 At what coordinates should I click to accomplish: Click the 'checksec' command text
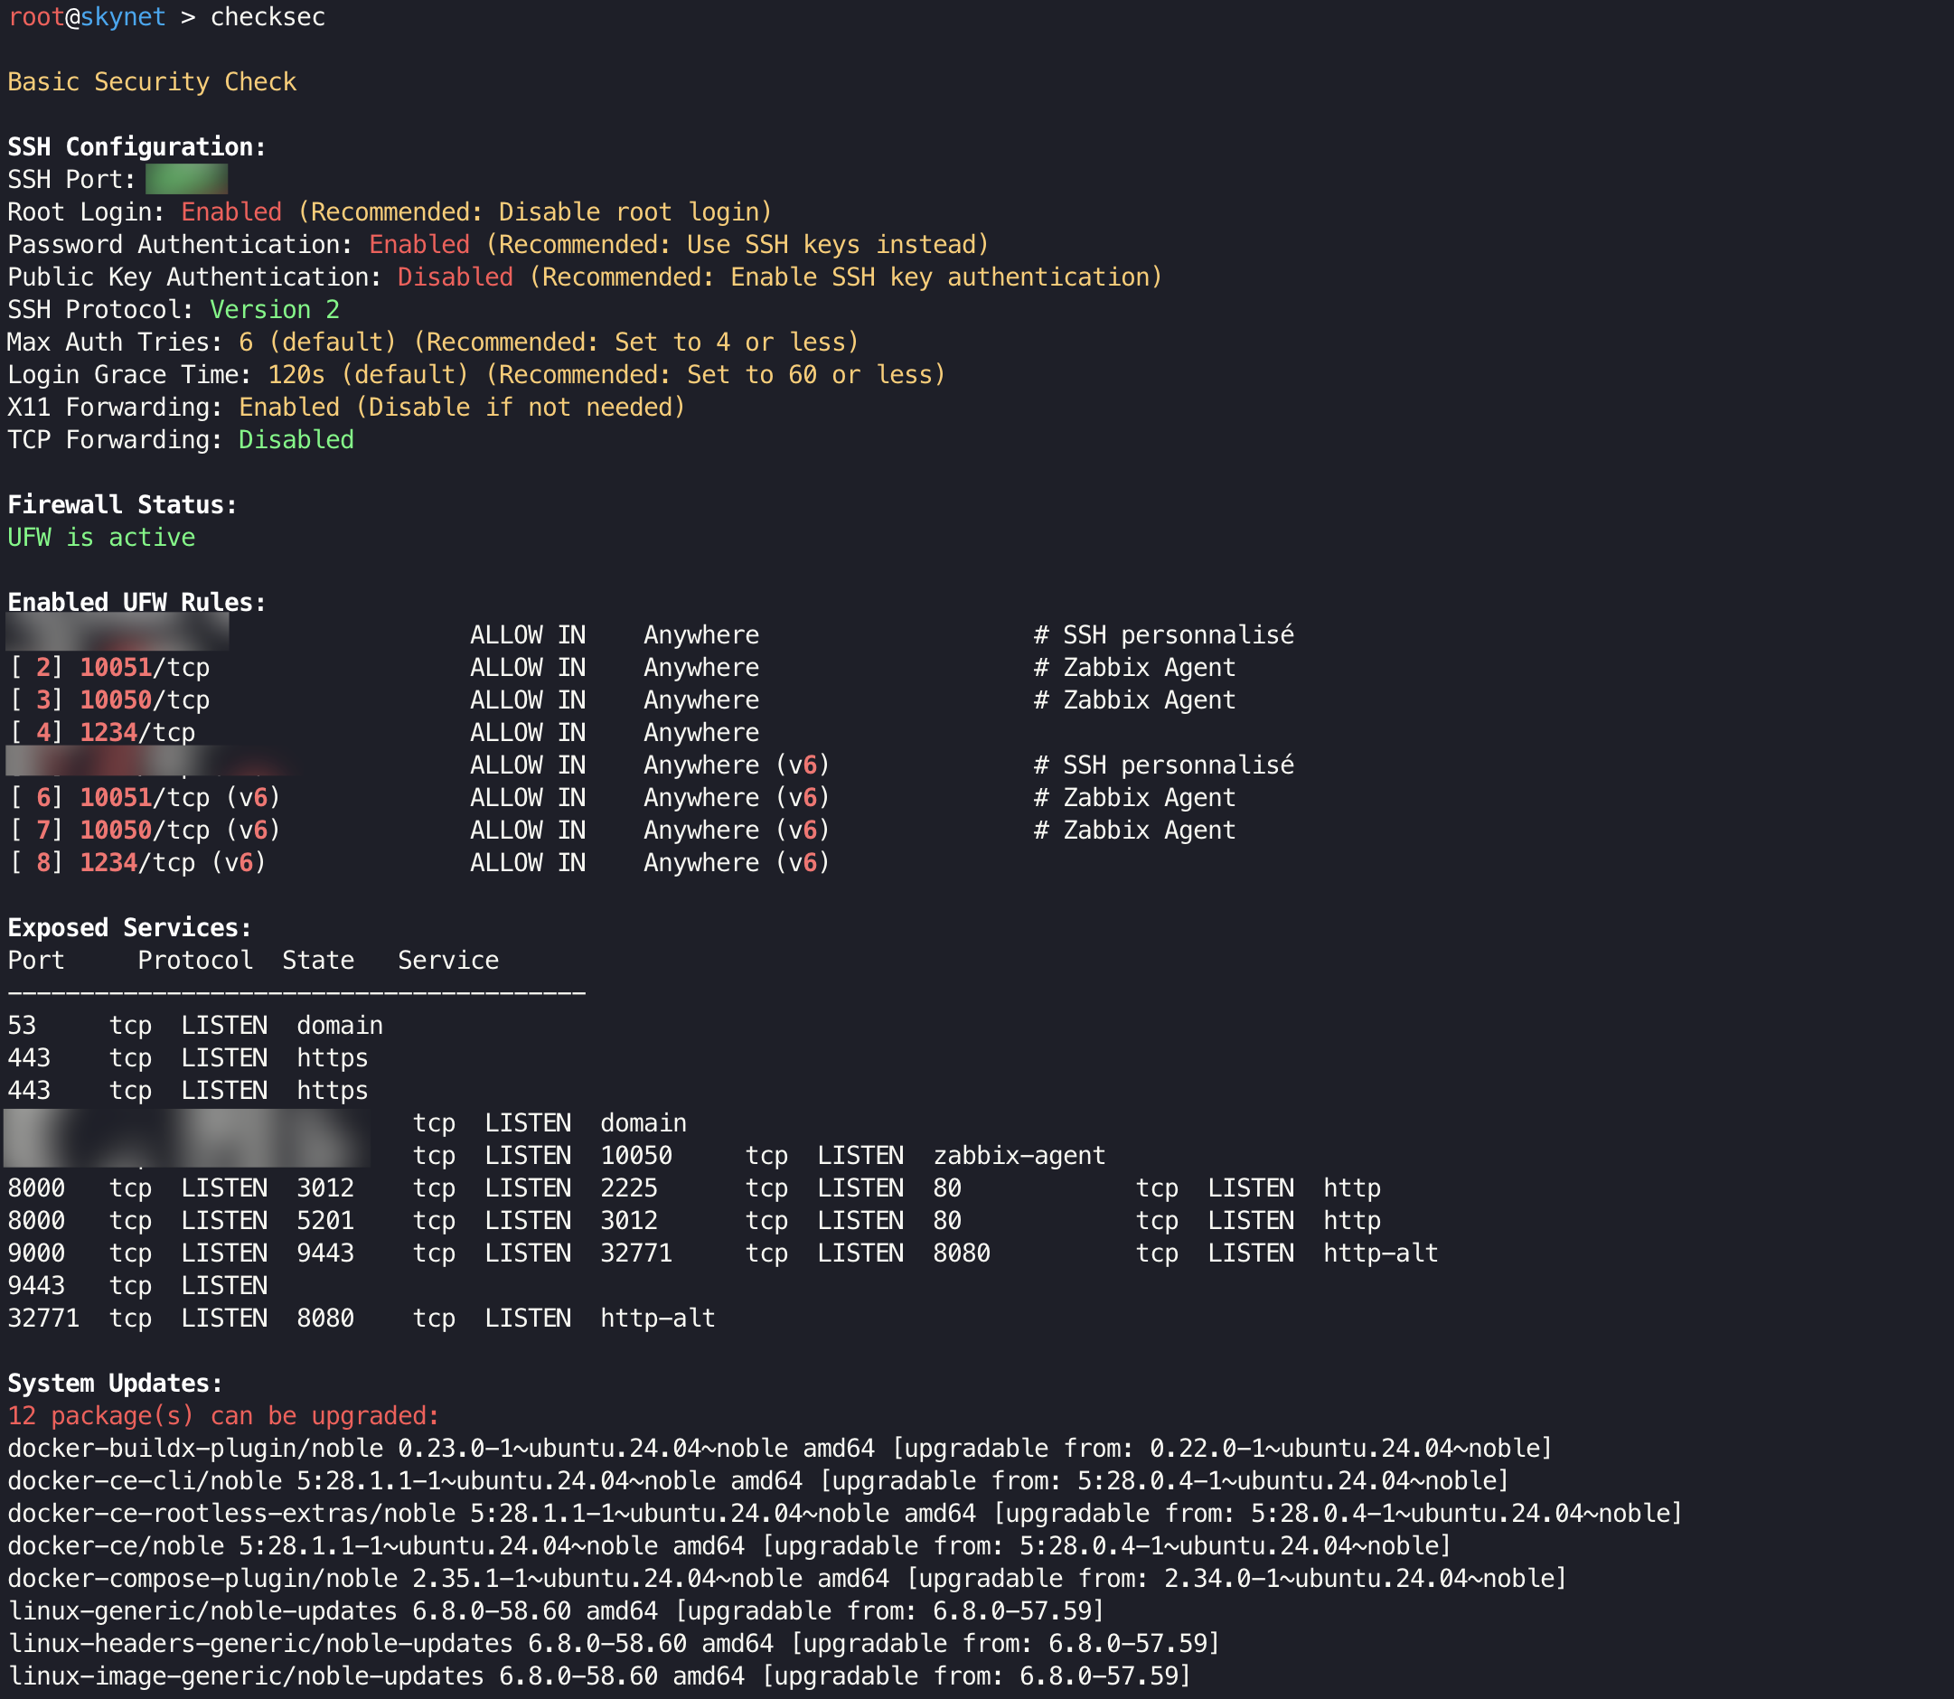coord(268,17)
